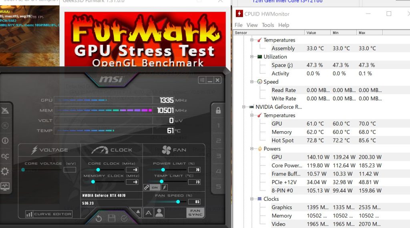This screenshot has height=228, width=410.
Task: Click the Value column header
Action: pyautogui.click(x=318, y=33)
